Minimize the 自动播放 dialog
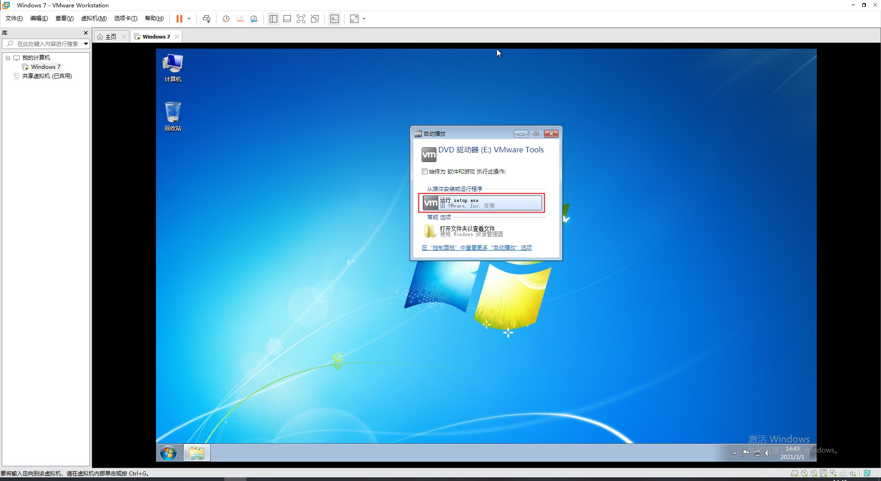The height and width of the screenshot is (481, 881). (521, 134)
